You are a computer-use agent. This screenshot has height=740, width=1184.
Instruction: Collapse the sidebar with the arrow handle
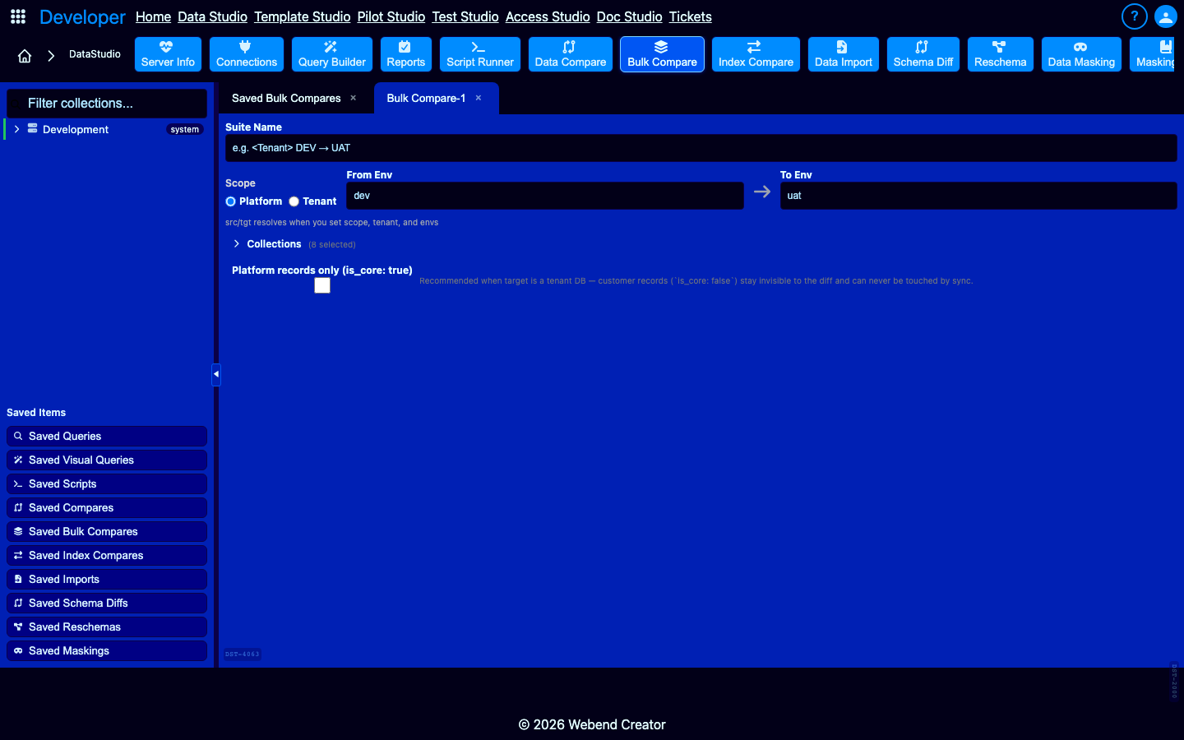click(216, 374)
